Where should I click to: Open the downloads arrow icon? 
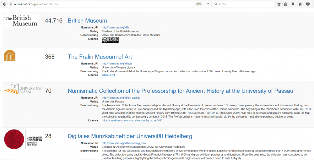coord(293,4)
